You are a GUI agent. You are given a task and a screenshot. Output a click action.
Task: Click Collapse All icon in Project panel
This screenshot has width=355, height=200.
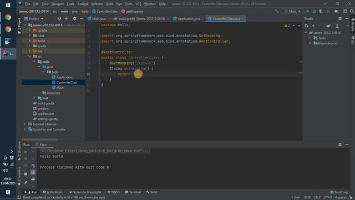tap(66, 18)
